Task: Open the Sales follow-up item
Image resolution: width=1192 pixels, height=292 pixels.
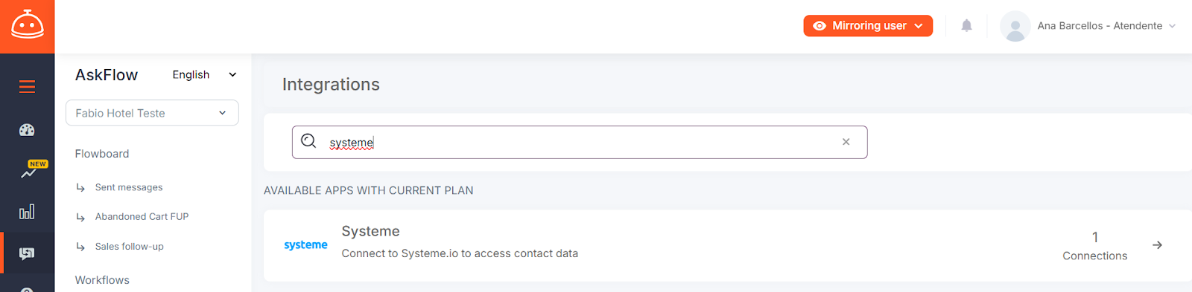Action: point(129,246)
